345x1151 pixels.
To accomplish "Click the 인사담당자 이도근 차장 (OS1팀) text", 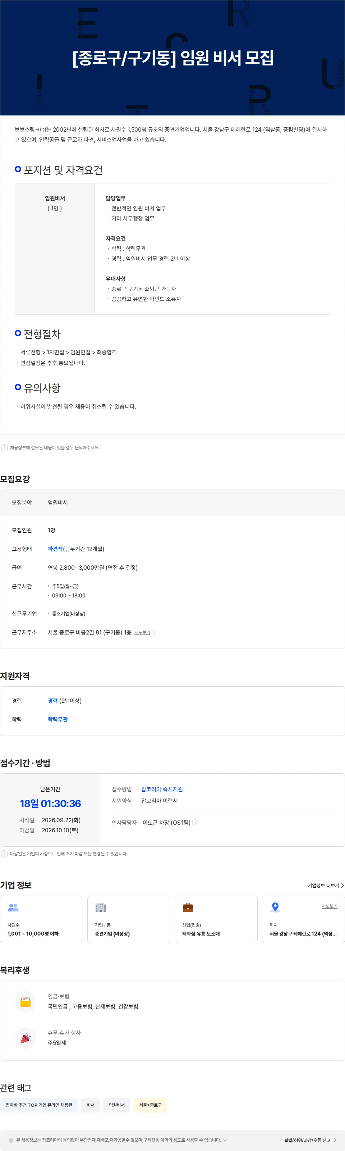I will [x=166, y=822].
